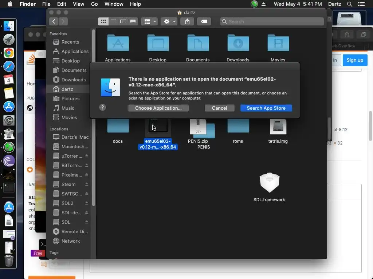Image resolution: width=373 pixels, height=279 pixels.
Task: Select dartz home in the sidebar
Action: tap(69, 89)
